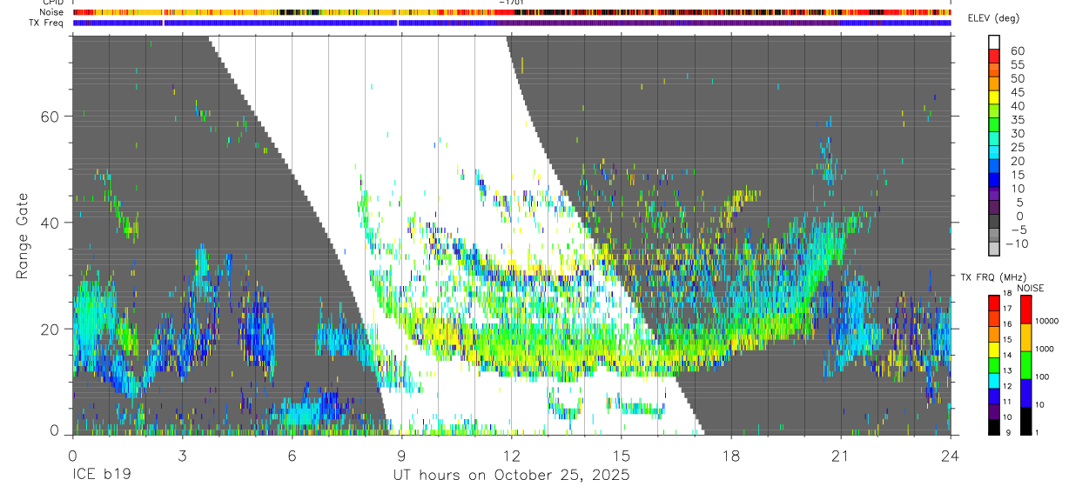The height and width of the screenshot is (493, 1069).
Task: Select the yellow 1000–10000 NOISE swatch
Action: (1026, 337)
